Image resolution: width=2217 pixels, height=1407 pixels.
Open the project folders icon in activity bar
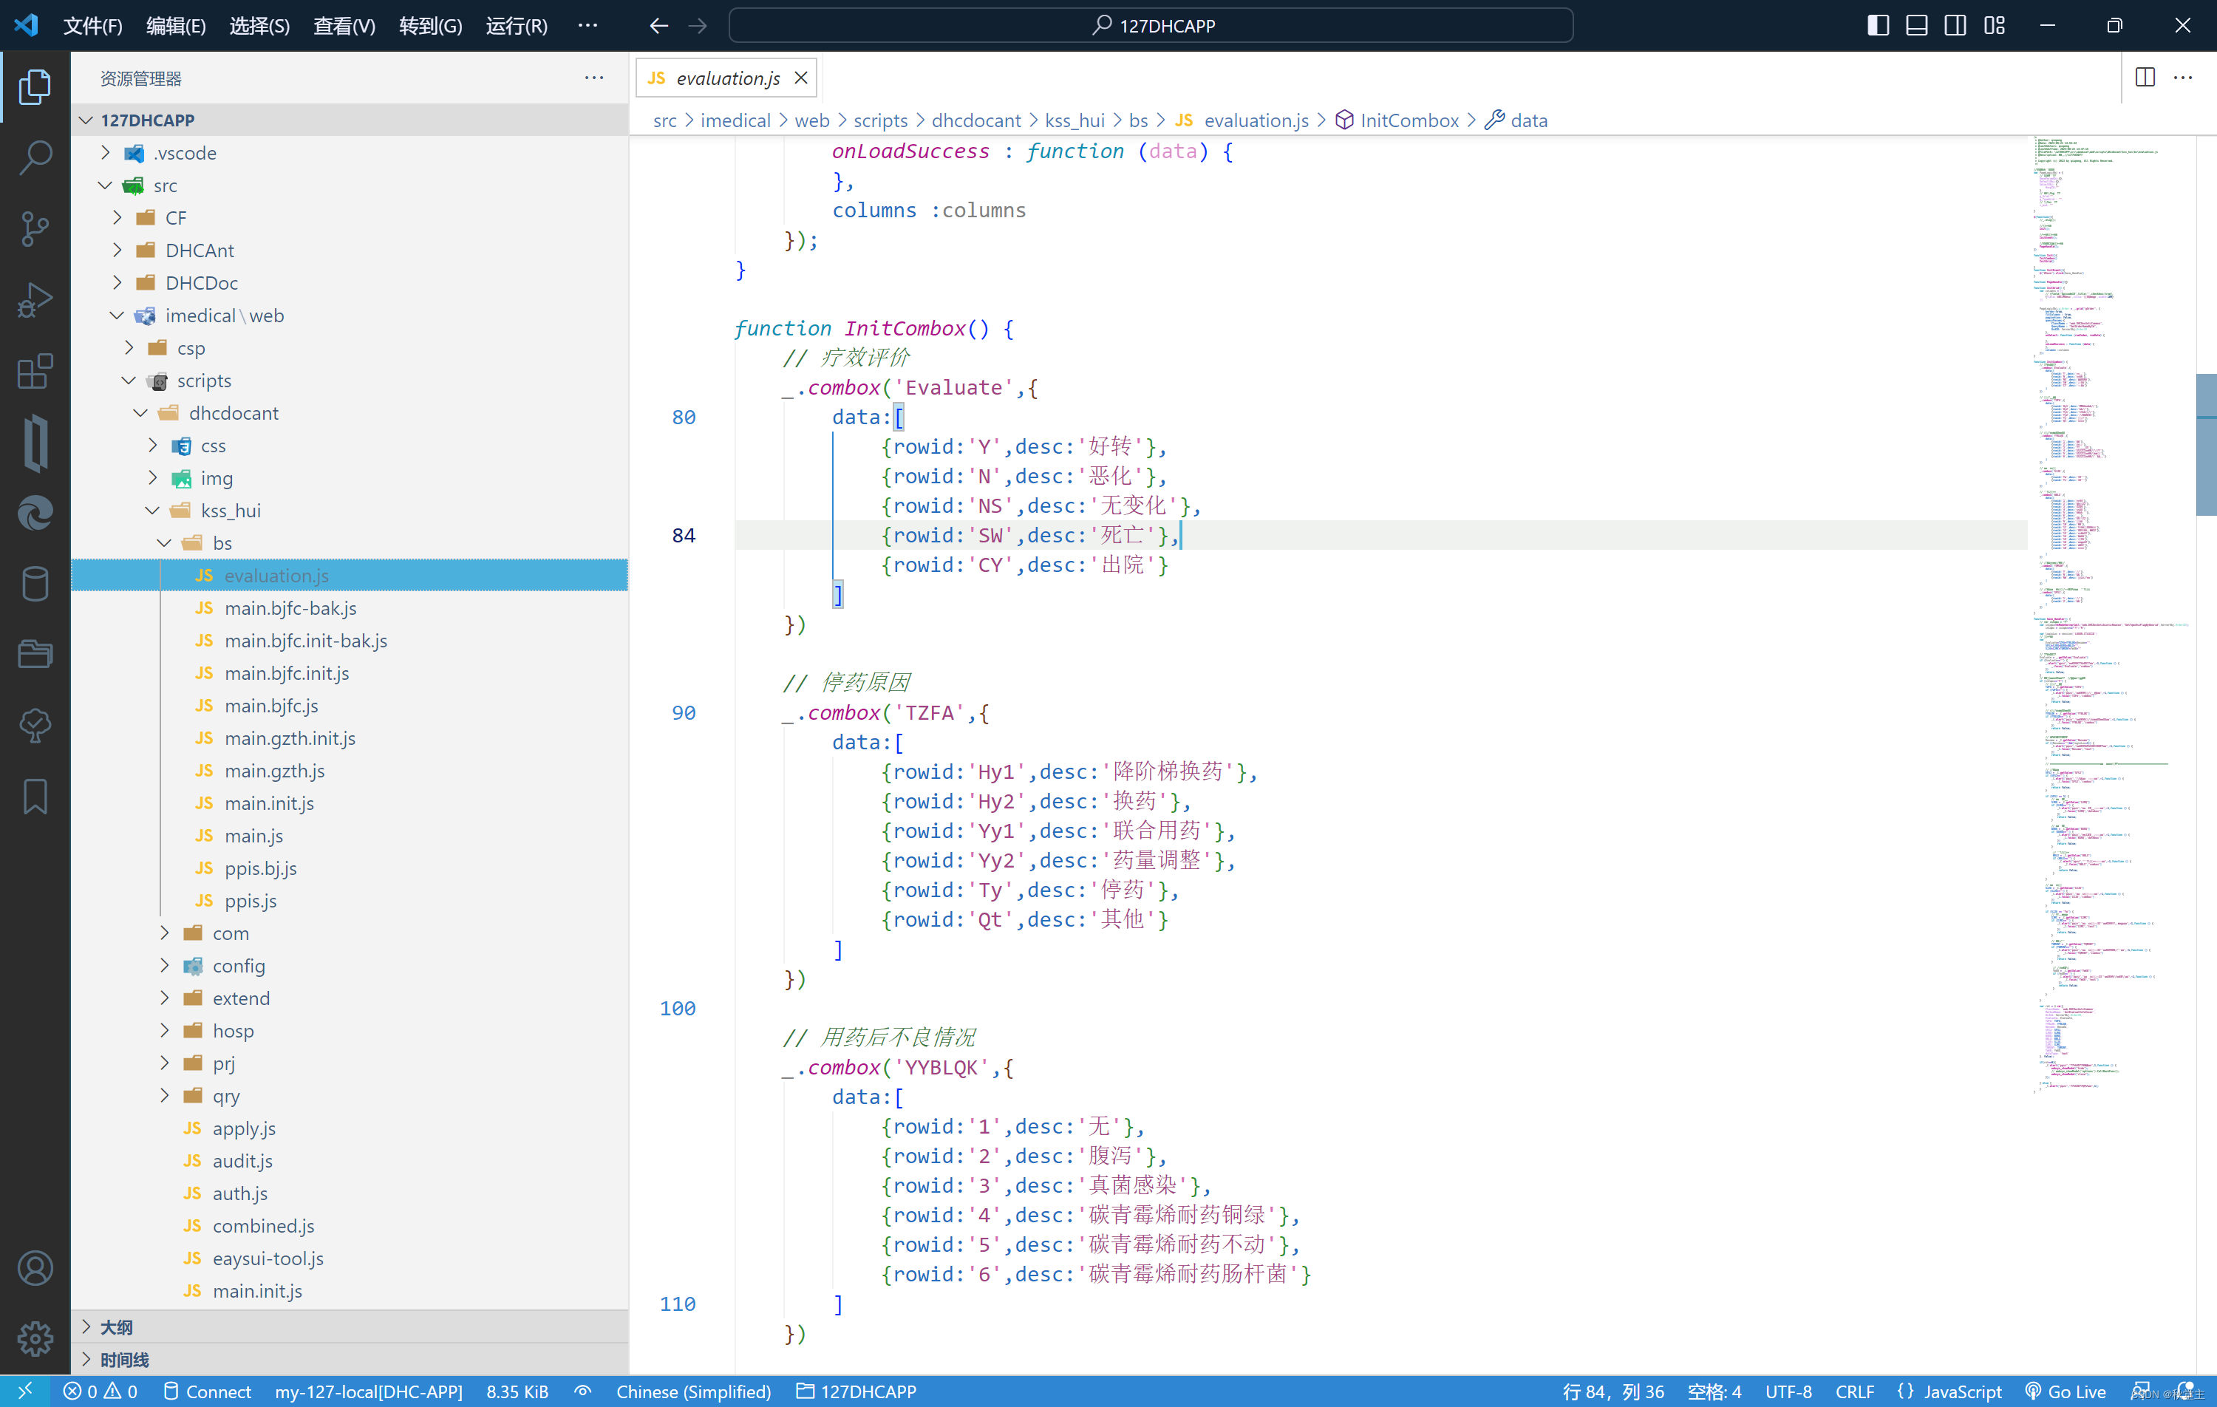(x=35, y=655)
